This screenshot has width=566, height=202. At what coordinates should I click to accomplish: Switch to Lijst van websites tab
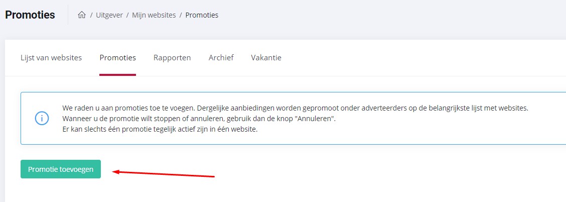(51, 58)
